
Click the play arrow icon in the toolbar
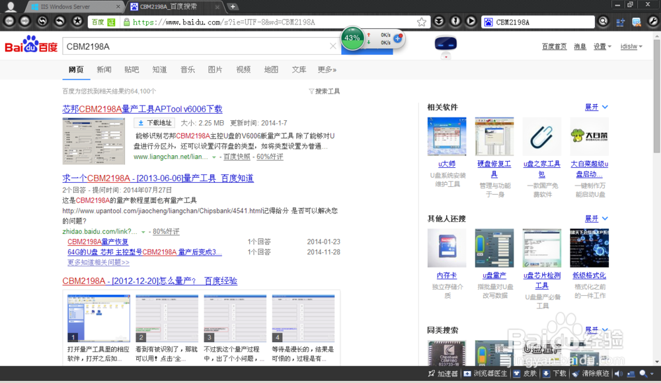click(471, 21)
